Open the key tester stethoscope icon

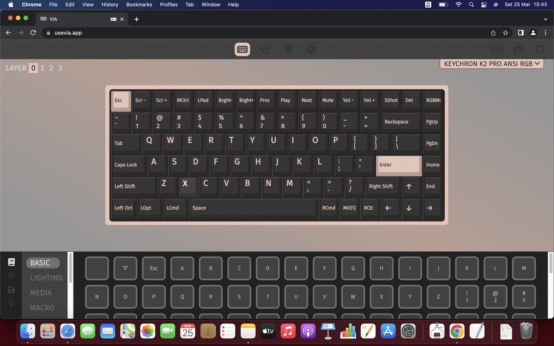pyautogui.click(x=265, y=49)
